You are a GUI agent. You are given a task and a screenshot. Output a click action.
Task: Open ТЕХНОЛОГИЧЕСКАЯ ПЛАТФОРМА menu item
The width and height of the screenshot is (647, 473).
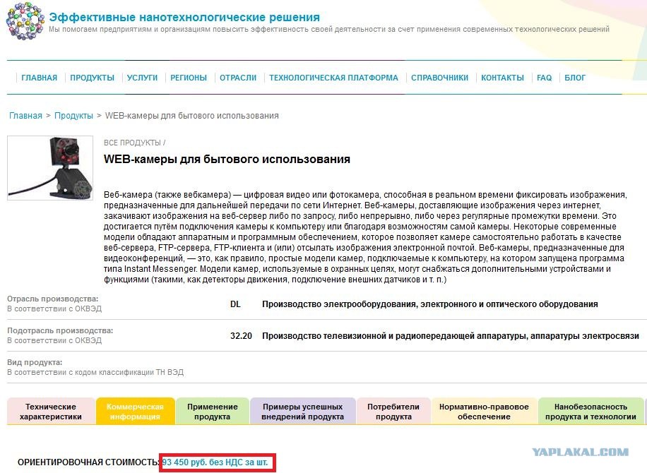(x=333, y=78)
